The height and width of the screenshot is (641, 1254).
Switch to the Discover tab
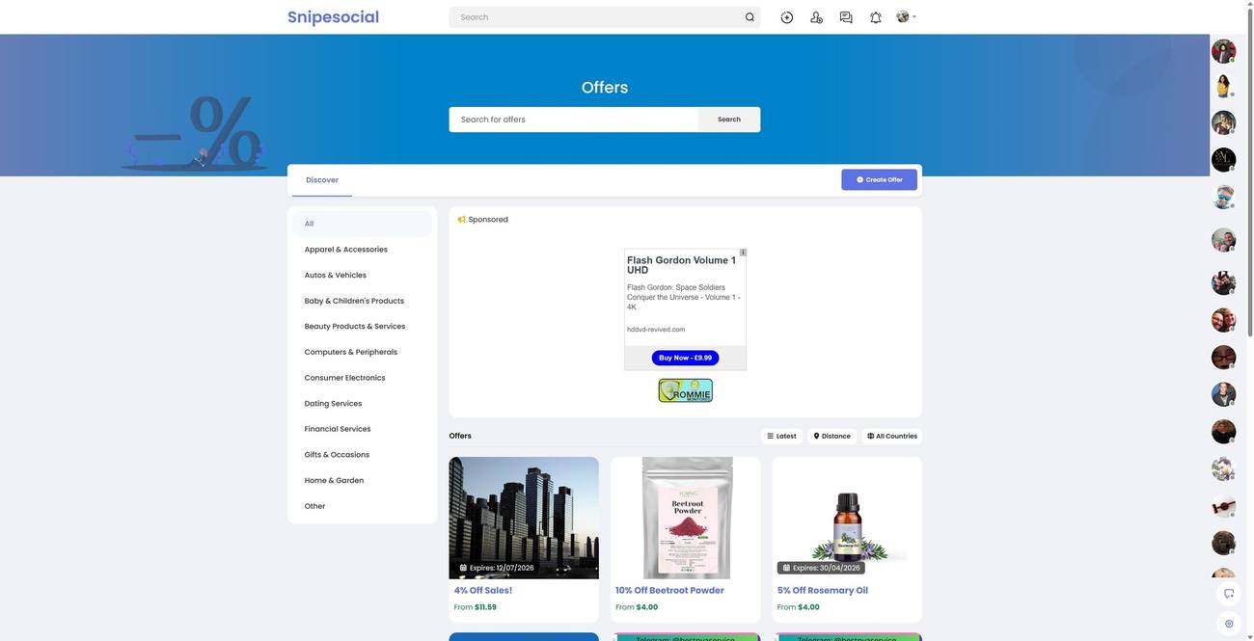(322, 180)
